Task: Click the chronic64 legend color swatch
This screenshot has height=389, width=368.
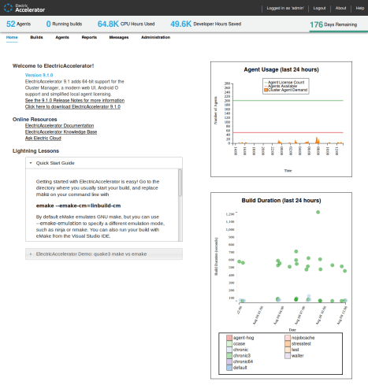Action: pos(229,361)
